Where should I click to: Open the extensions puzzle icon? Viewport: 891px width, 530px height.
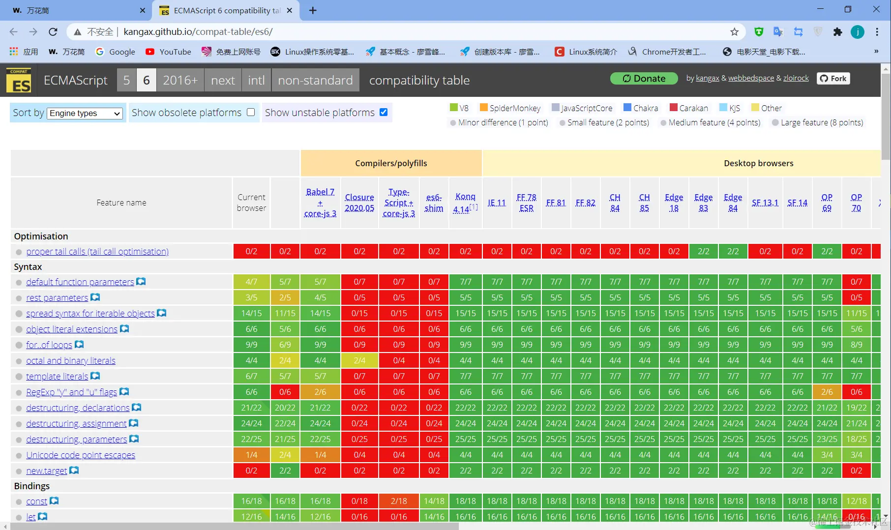tap(838, 32)
